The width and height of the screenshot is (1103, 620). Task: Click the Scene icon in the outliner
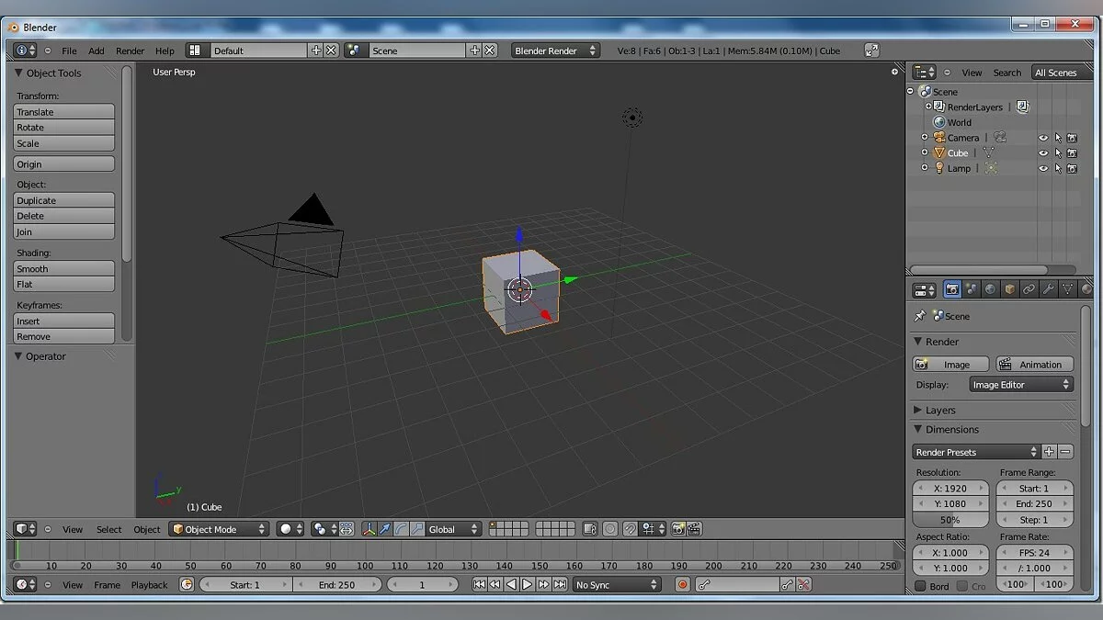pyautogui.click(x=926, y=92)
